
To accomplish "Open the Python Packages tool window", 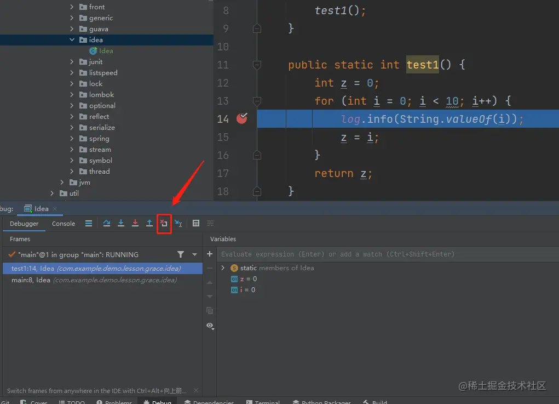I will coord(321,402).
